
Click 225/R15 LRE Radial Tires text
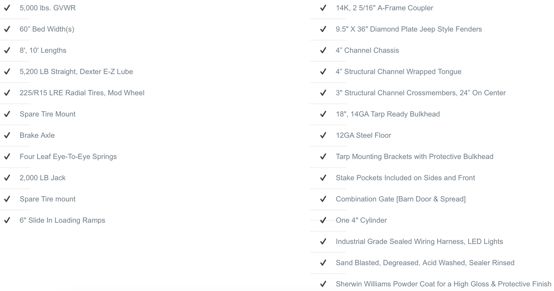[63, 93]
